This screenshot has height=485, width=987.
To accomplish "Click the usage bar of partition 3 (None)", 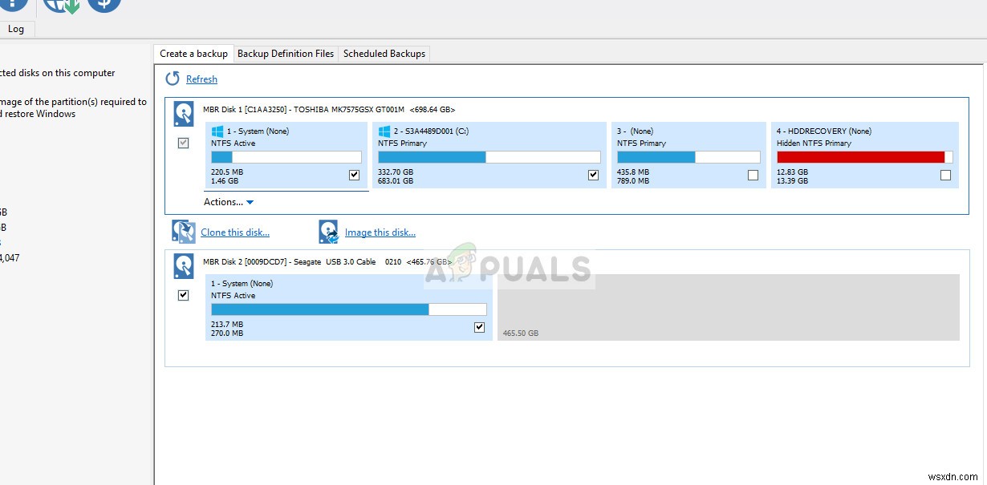I will 688,157.
